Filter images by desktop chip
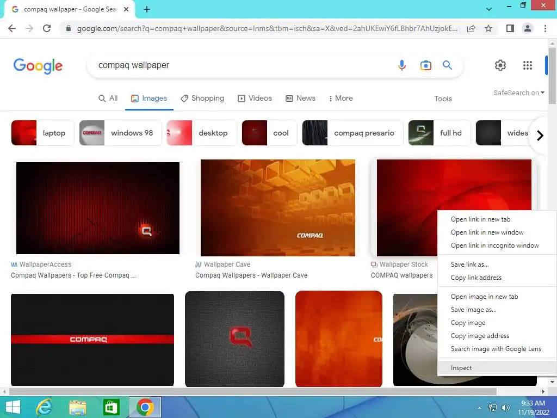 [201, 133]
